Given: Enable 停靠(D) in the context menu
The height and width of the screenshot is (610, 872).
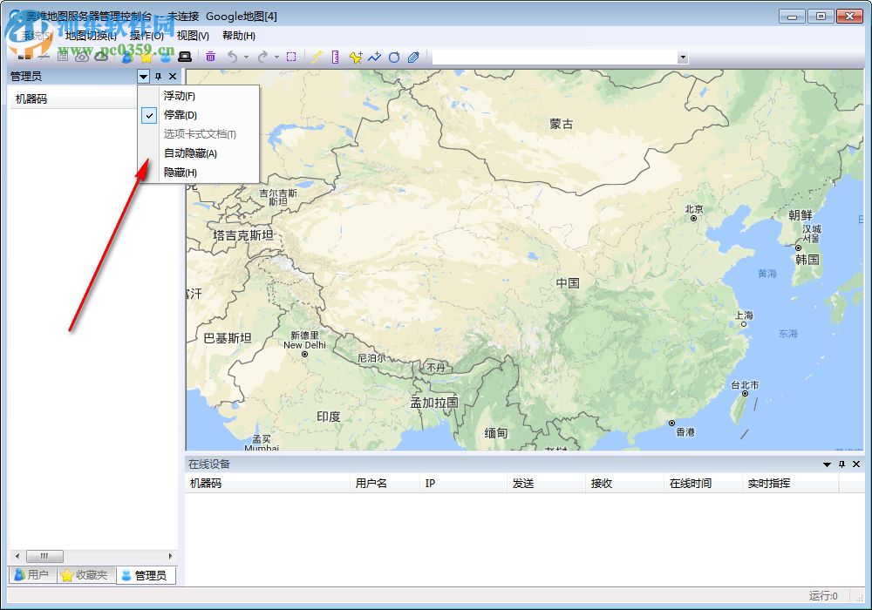Looking at the screenshot, I should (179, 114).
